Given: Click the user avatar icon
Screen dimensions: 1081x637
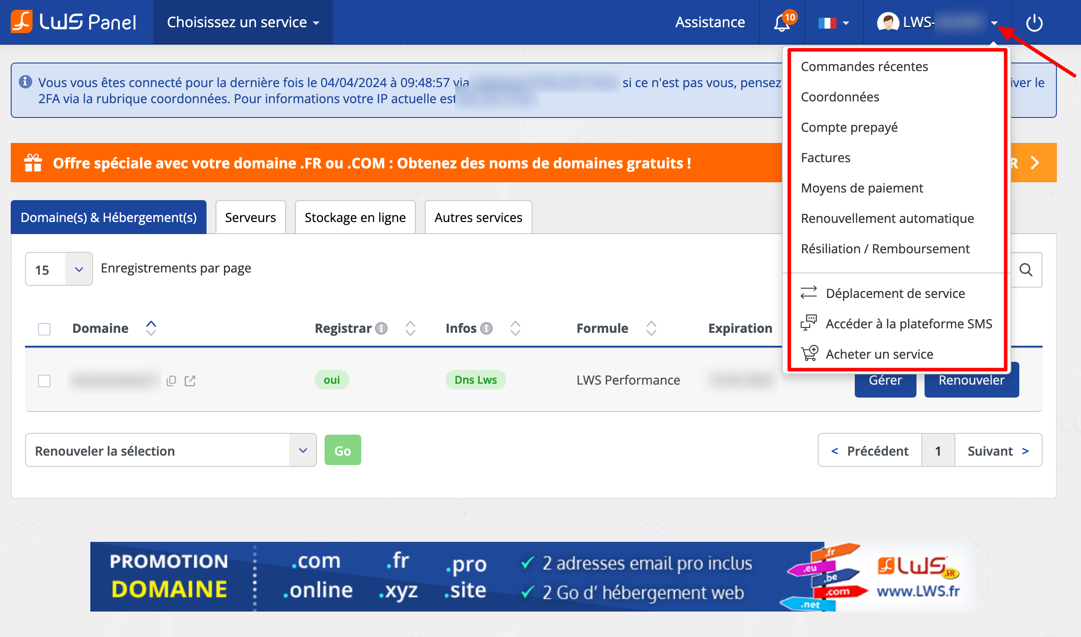Looking at the screenshot, I should coord(888,22).
